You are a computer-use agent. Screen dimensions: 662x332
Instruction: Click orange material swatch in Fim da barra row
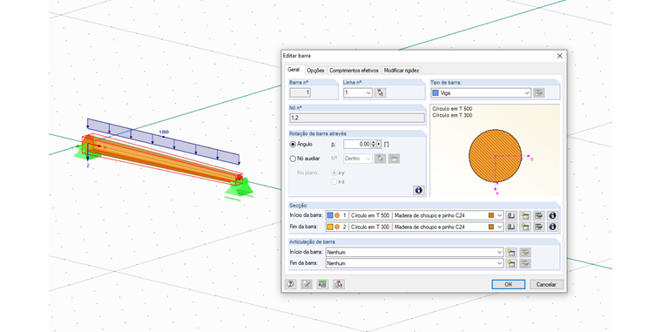[491, 227]
